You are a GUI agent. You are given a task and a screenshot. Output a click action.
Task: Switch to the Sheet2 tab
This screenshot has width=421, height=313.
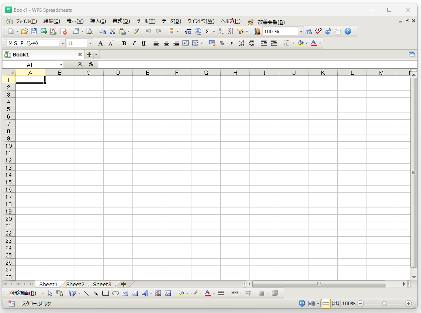pyautogui.click(x=75, y=284)
